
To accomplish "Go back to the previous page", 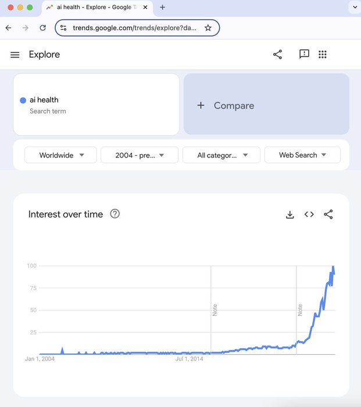I will 8,28.
